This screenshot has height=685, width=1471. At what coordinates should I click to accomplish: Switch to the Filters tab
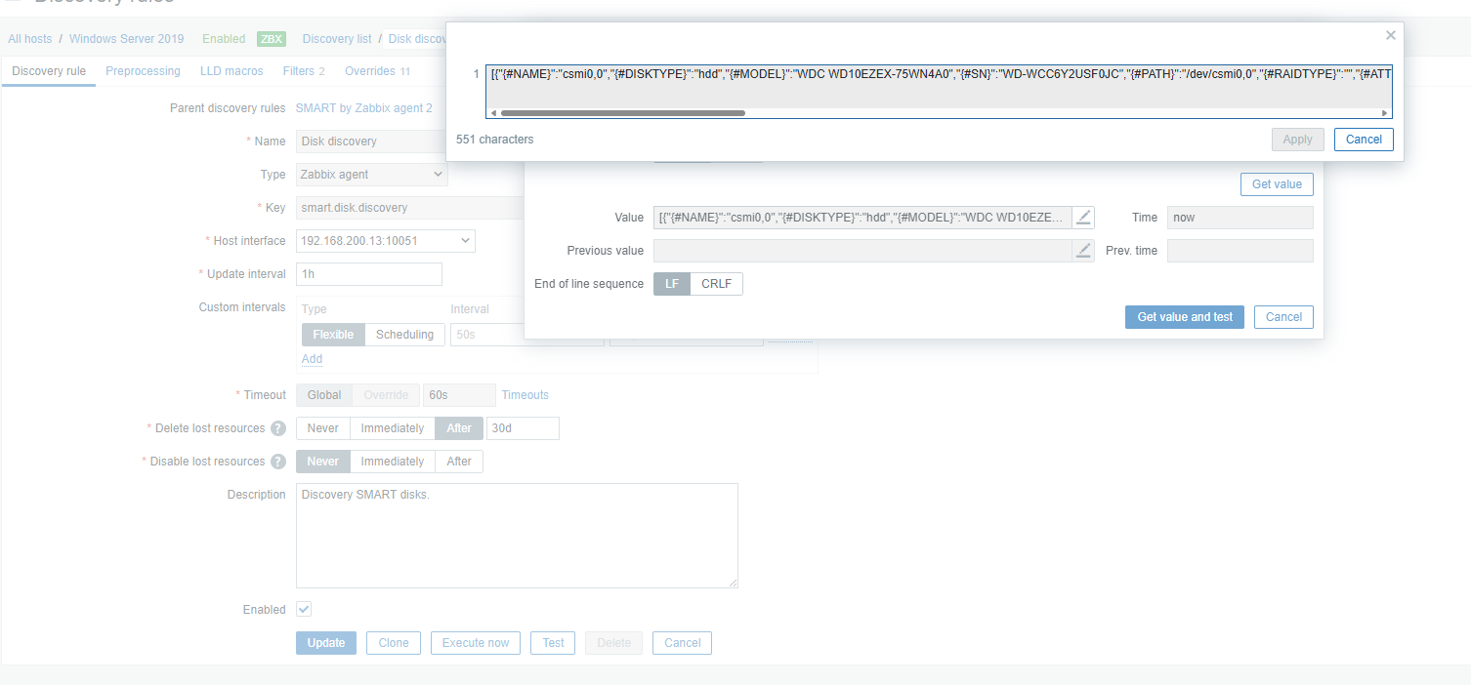click(304, 71)
